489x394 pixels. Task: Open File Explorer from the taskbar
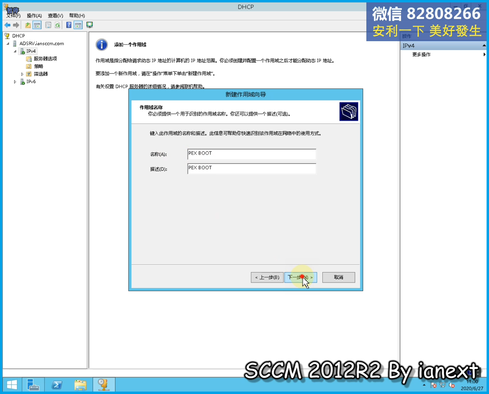click(80, 385)
